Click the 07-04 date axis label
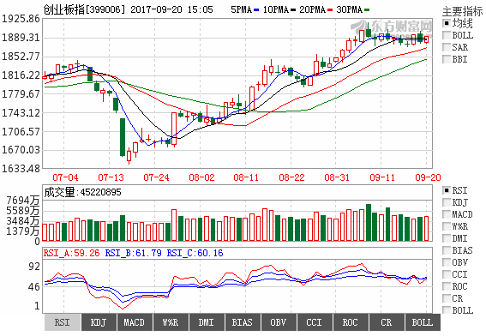Image resolution: width=486 pixels, height=336 pixels. (65, 177)
